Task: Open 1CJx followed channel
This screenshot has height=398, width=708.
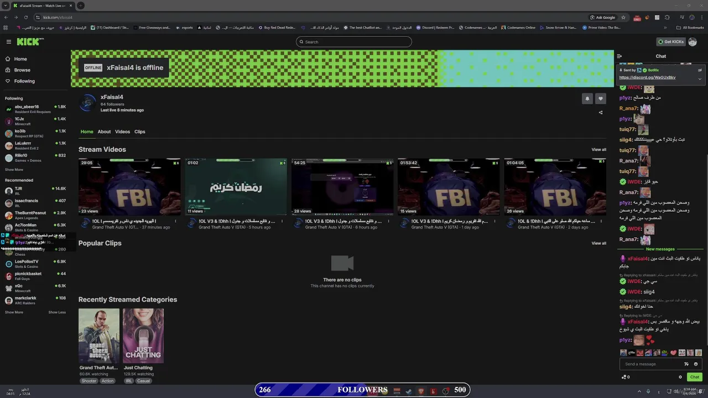Action: [x=35, y=121]
